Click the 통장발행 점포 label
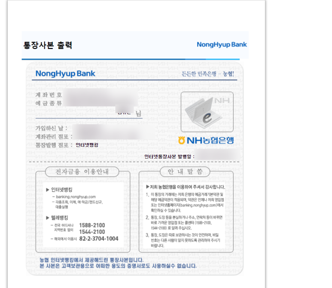 (54, 145)
